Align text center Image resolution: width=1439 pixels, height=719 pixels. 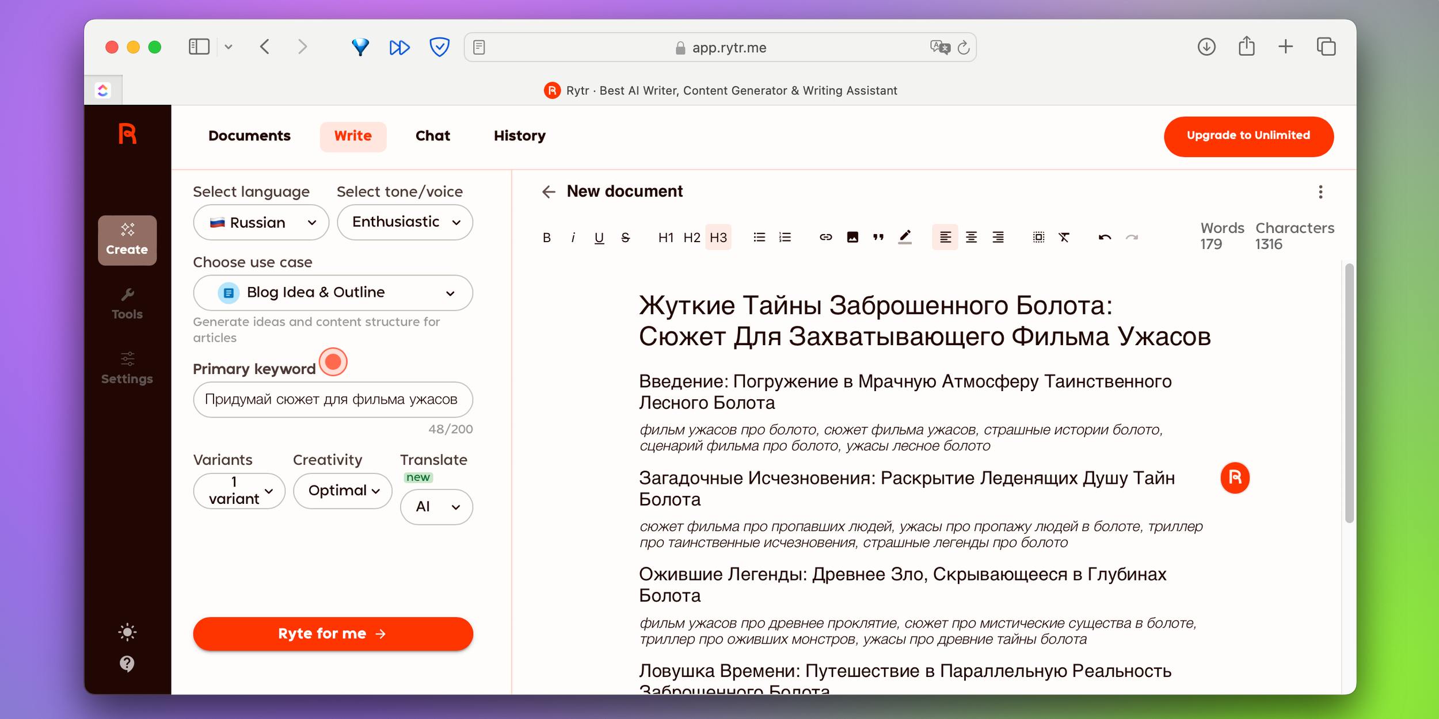972,238
